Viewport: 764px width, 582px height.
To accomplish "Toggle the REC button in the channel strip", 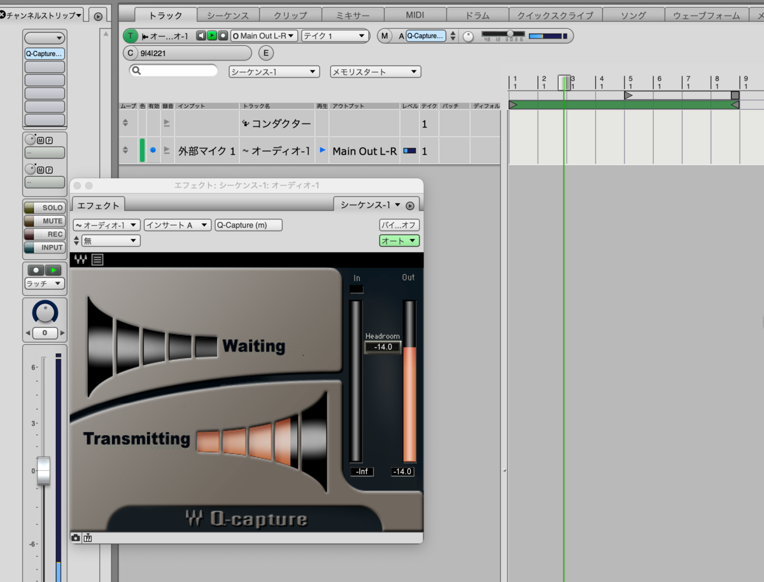I will (45, 235).
